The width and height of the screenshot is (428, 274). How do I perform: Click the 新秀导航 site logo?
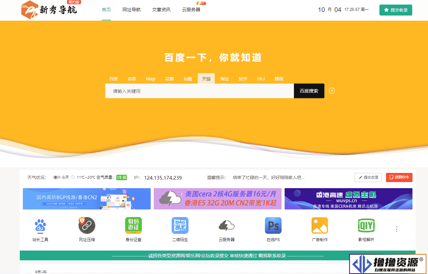tap(49, 10)
